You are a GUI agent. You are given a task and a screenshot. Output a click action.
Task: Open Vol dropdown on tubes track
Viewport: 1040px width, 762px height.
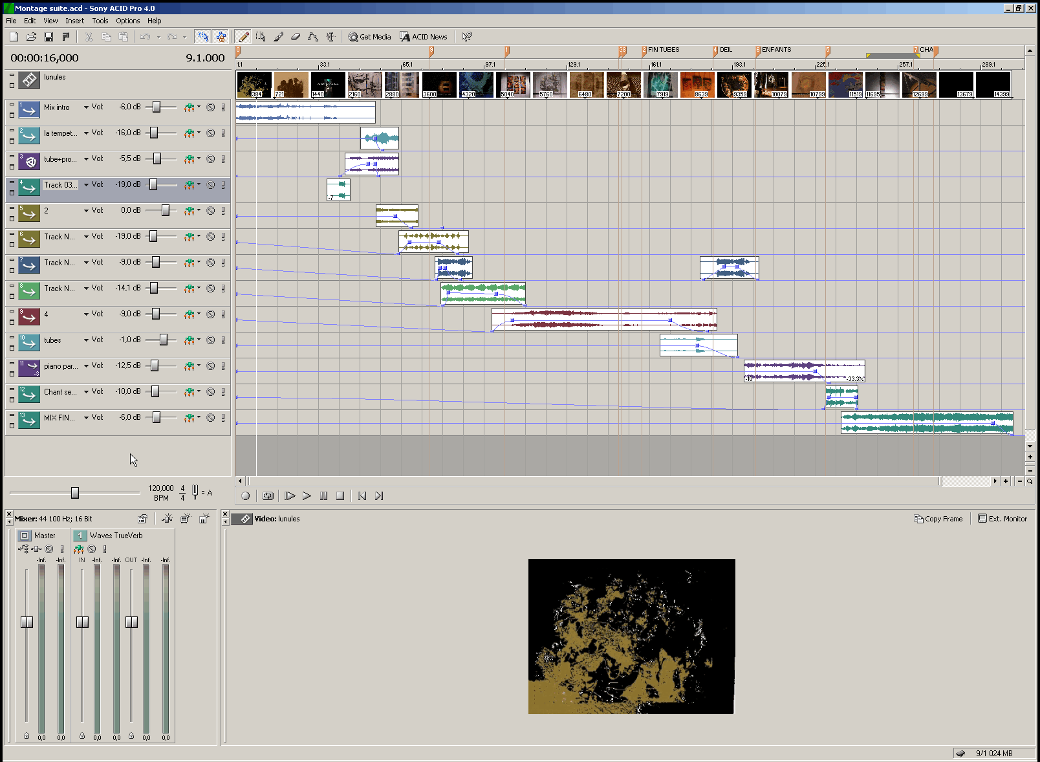86,340
